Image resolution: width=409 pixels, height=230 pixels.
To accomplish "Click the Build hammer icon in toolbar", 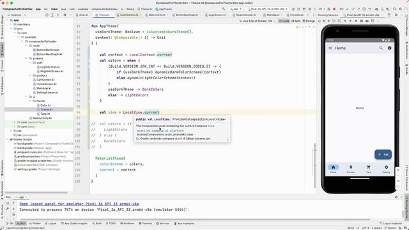I will 224,9.
